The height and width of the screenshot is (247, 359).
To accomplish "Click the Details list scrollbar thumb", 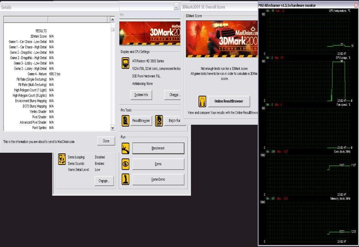I will [112, 29].
